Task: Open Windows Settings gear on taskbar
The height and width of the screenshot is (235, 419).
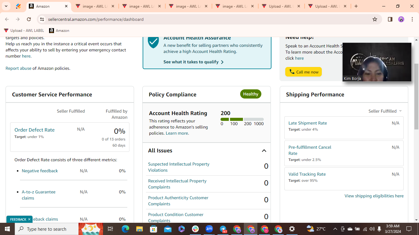Action: 292,229
